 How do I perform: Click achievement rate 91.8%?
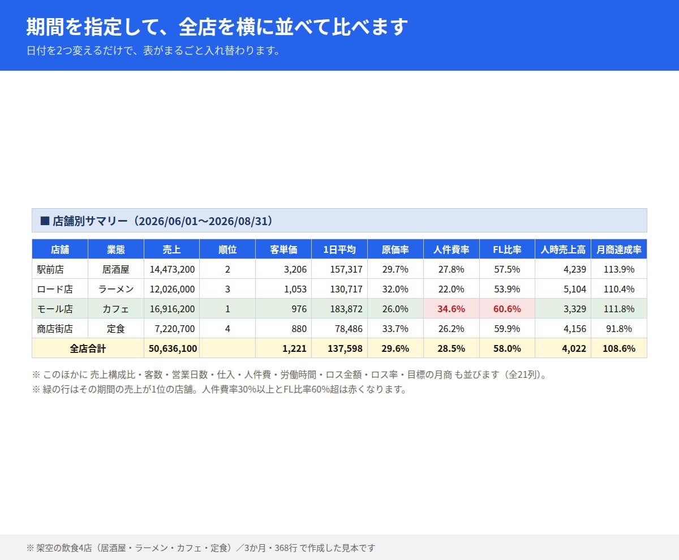coord(619,329)
